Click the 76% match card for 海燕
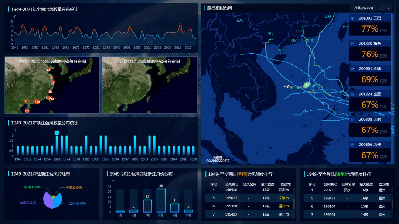The height and width of the screenshot is (224, 399). [x=369, y=54]
